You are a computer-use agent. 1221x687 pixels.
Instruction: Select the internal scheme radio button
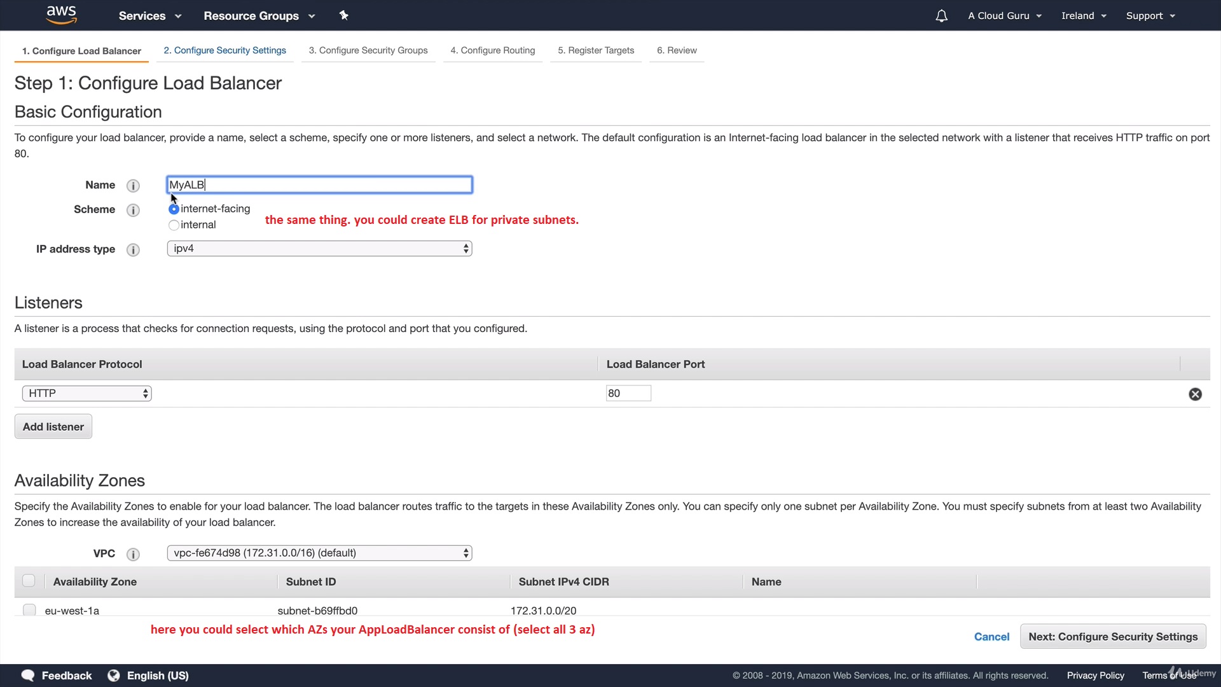[x=174, y=225]
